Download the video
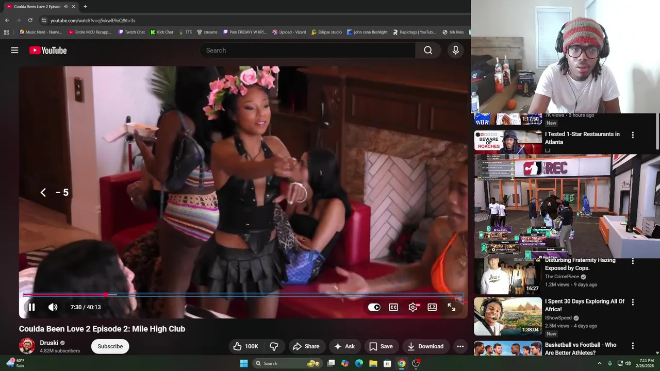 [425, 346]
